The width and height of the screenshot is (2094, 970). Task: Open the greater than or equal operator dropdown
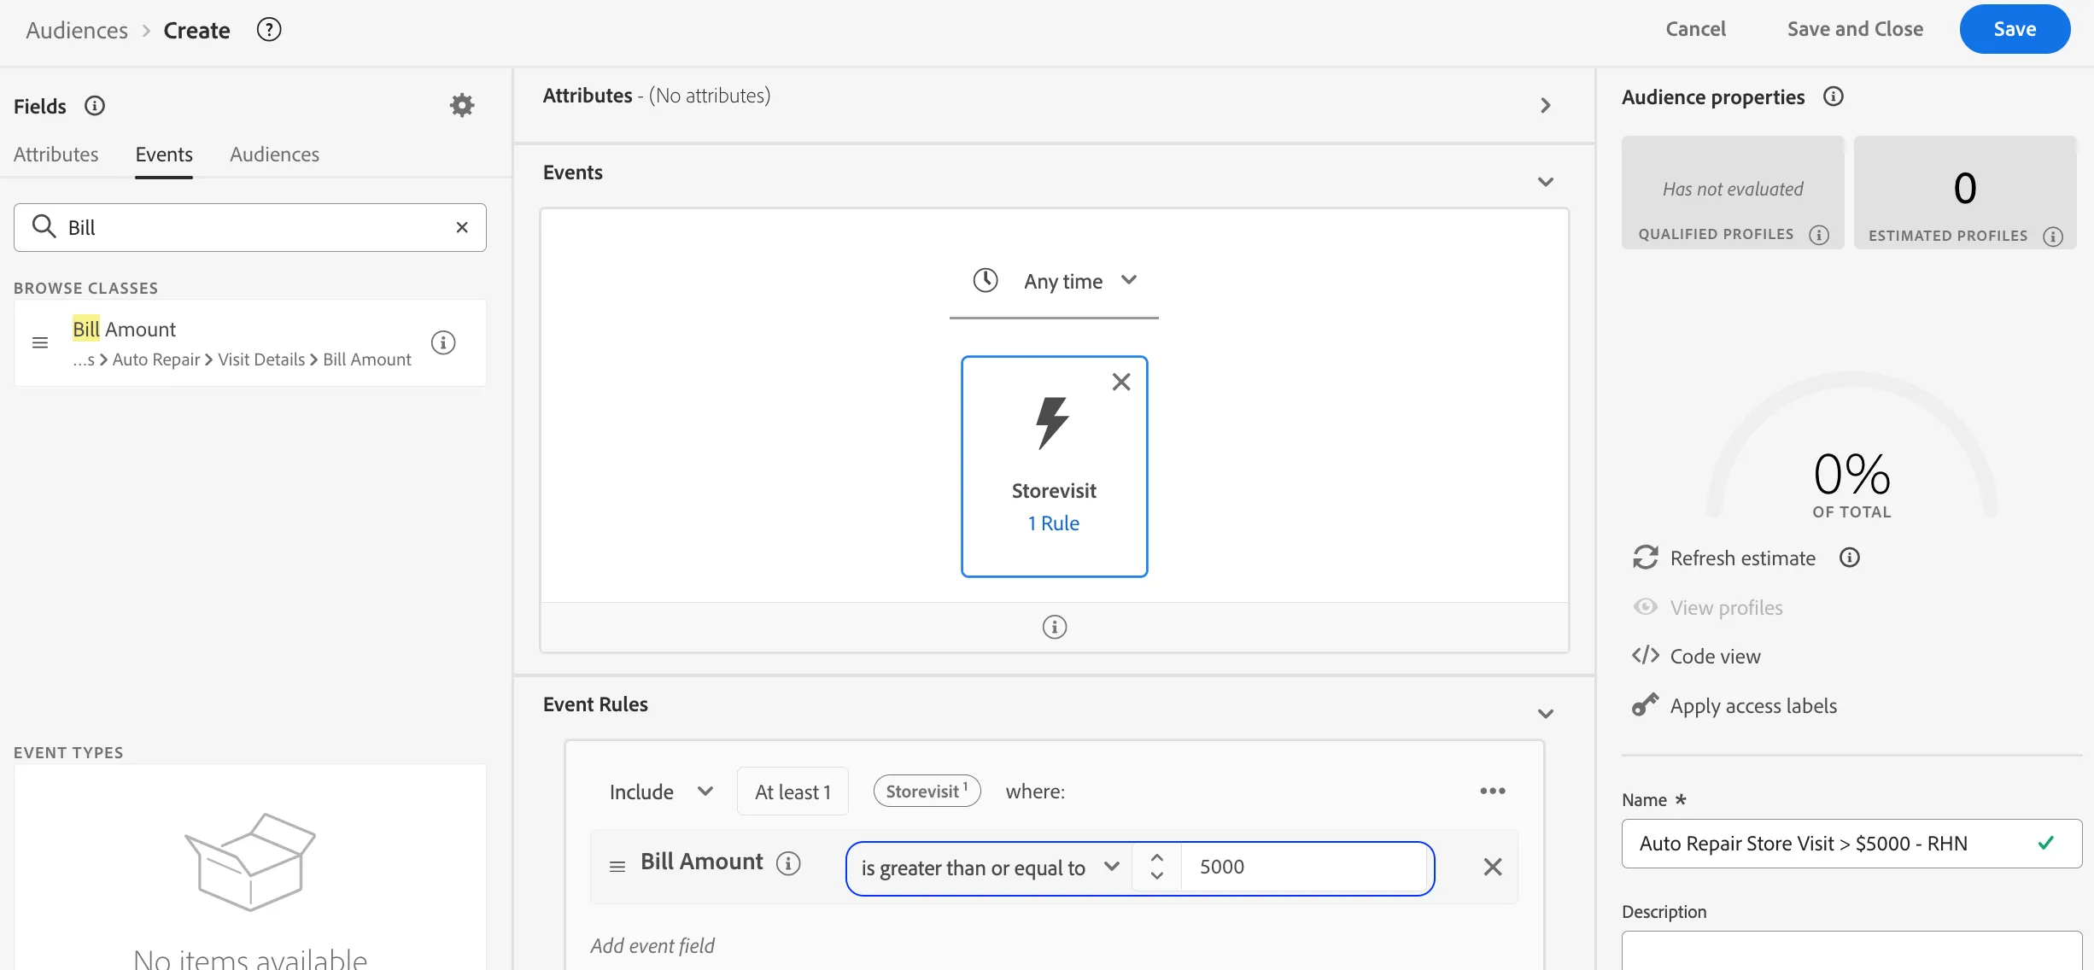click(x=991, y=868)
